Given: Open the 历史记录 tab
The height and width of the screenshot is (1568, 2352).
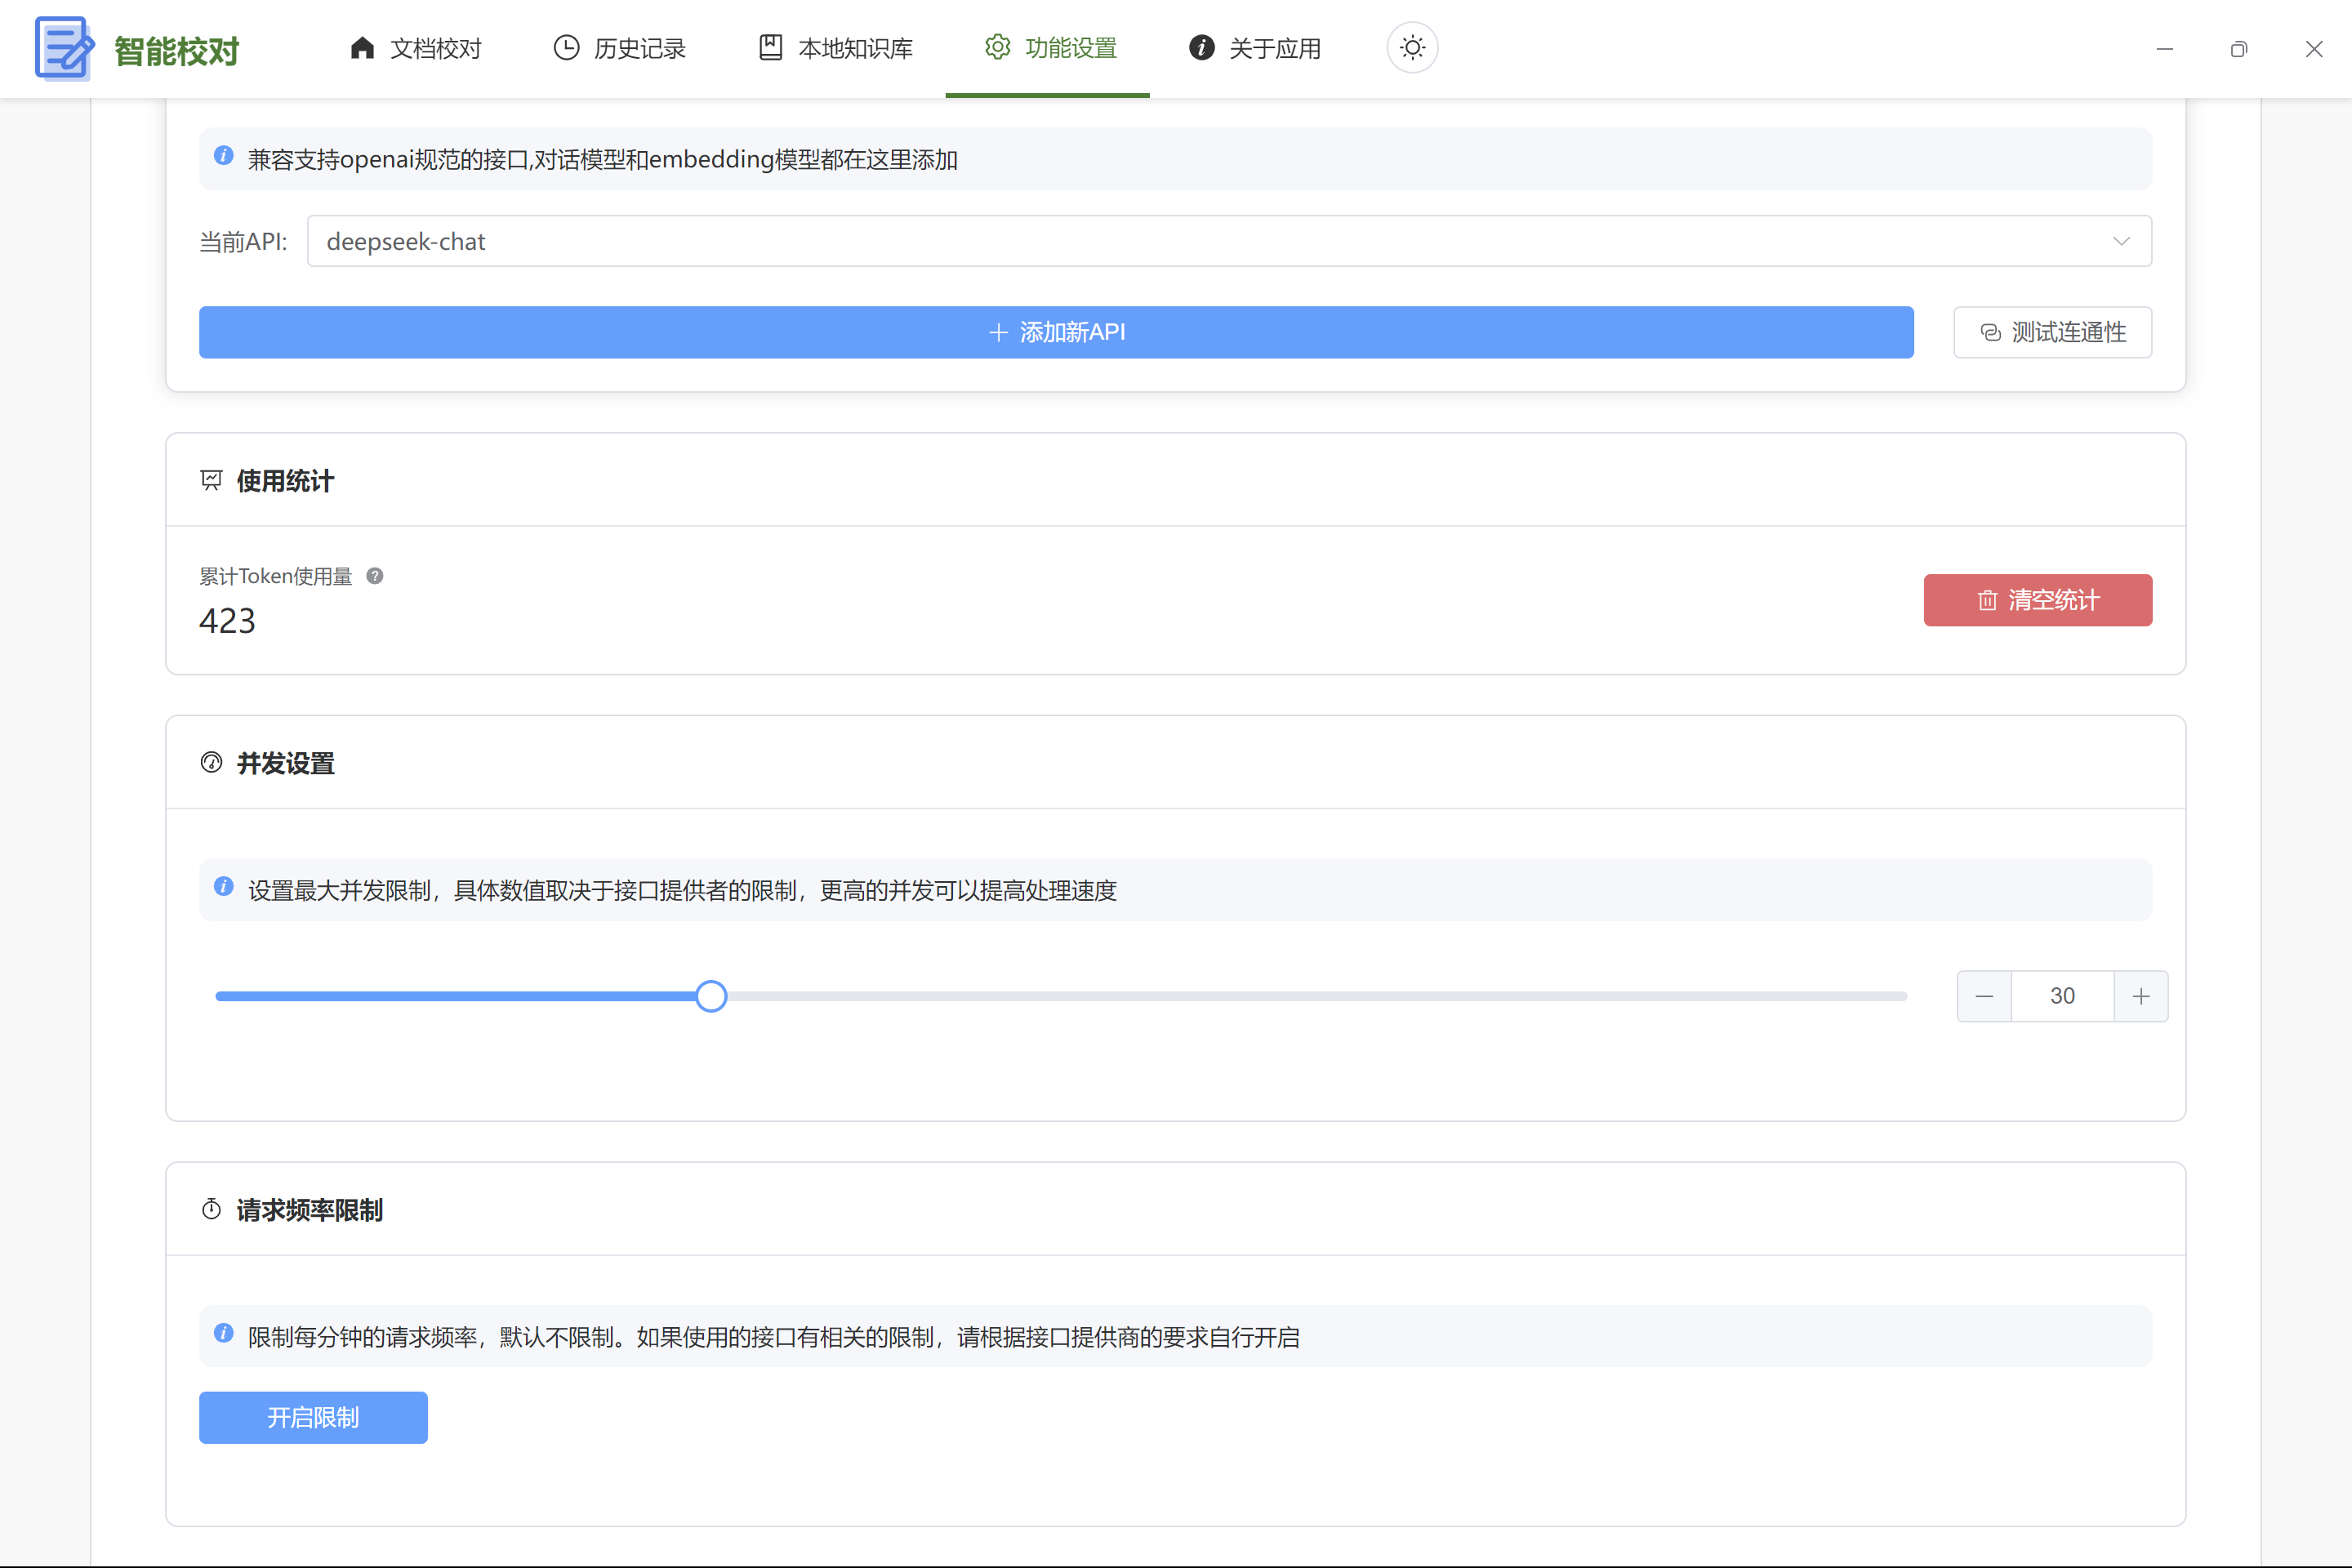Looking at the screenshot, I should tap(620, 48).
